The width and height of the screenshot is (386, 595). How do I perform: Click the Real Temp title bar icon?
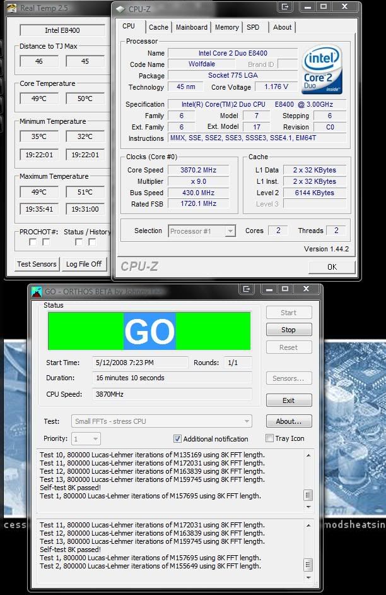pyautogui.click(x=12, y=8)
